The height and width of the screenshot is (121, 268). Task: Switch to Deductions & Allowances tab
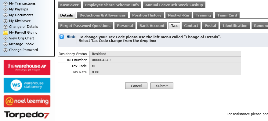point(102,15)
